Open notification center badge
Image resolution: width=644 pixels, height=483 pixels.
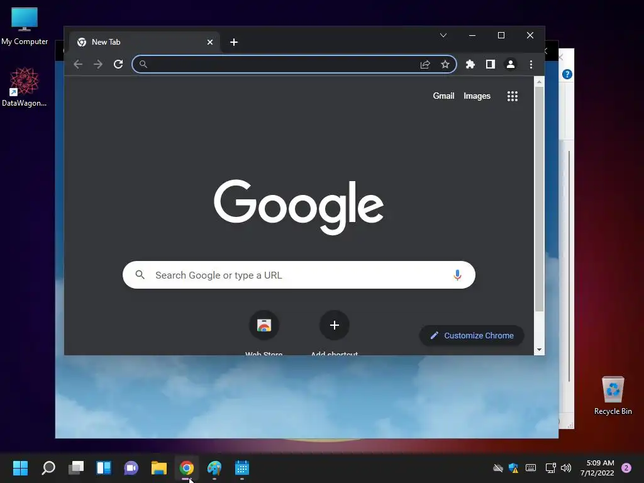coord(626,468)
